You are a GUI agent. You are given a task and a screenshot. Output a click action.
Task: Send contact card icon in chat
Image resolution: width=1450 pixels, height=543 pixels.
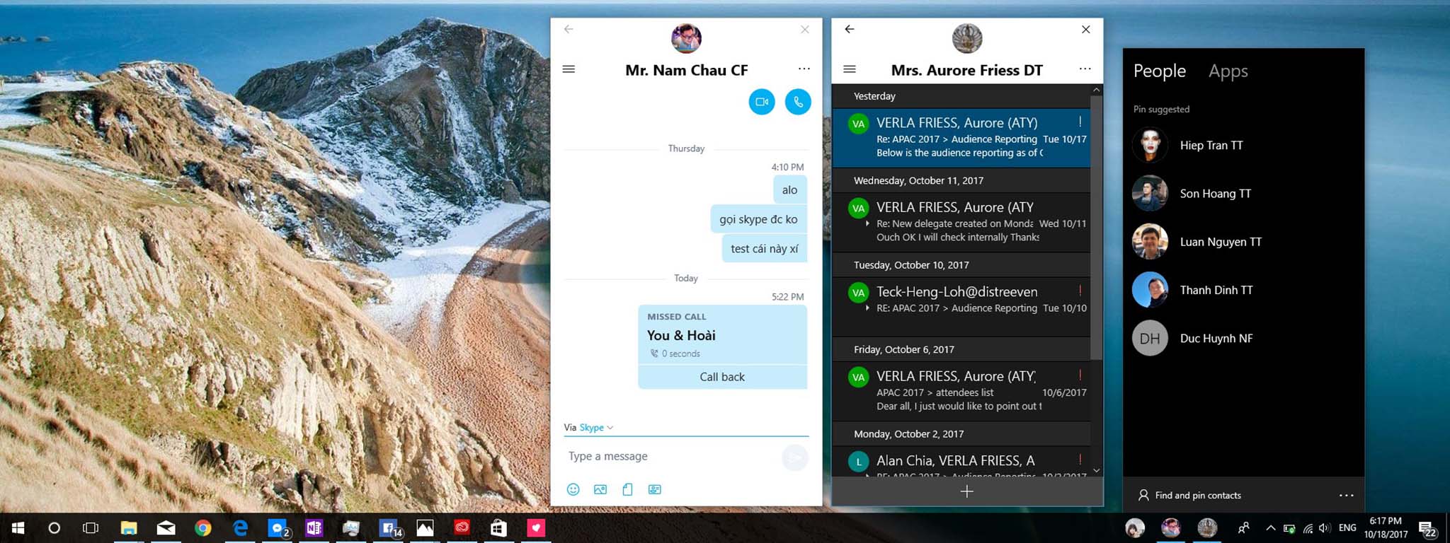655,489
